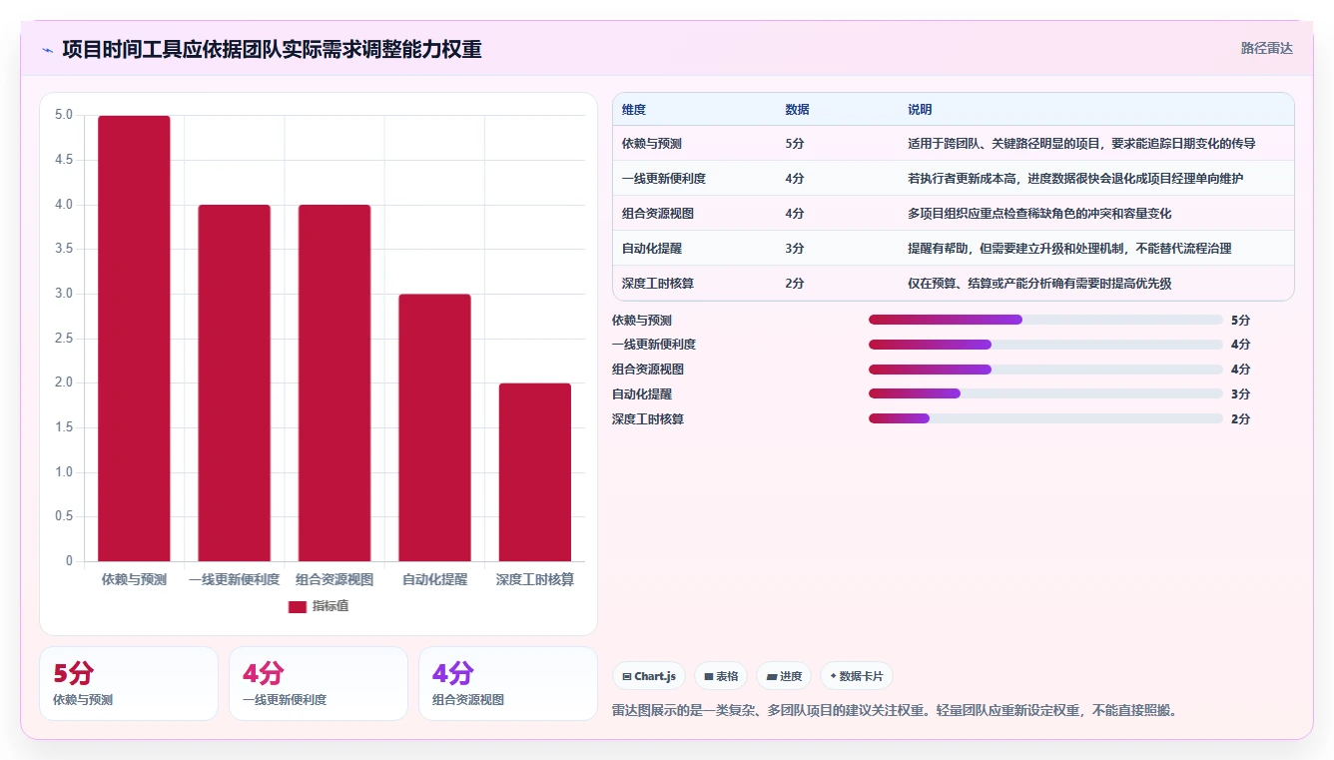Click the 路径雷达 label in the header
The width and height of the screenshot is (1334, 760).
1266,48
